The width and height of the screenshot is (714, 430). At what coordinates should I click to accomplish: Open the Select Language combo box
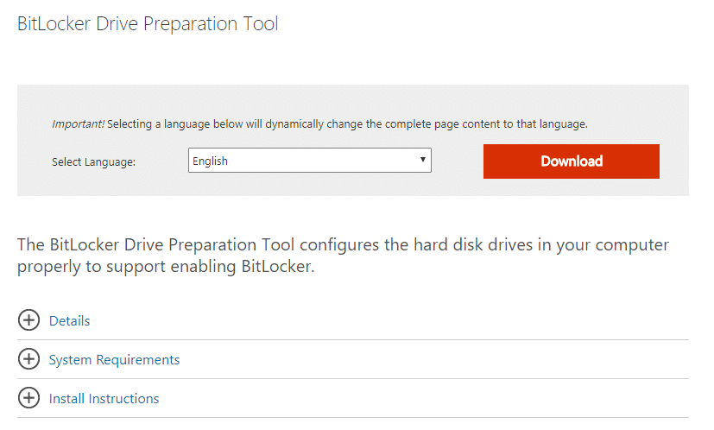coord(309,161)
